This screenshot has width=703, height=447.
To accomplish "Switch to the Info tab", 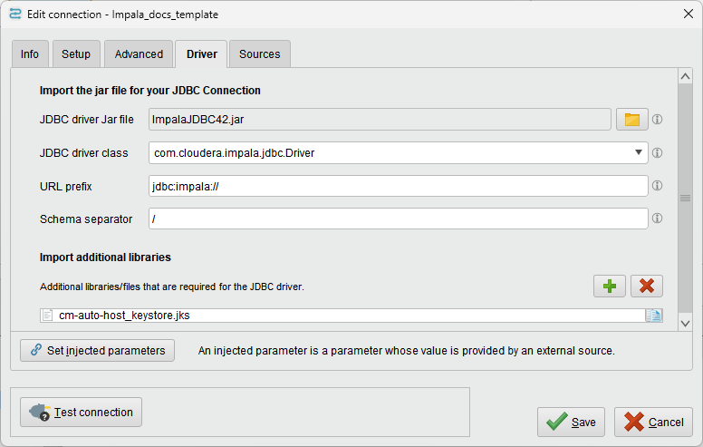I will click(30, 54).
